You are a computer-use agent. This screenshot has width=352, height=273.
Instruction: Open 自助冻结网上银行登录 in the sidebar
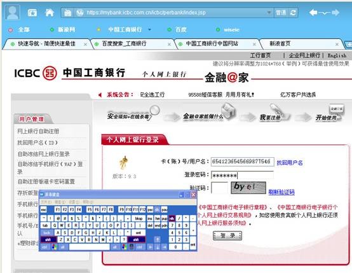coord(44,154)
